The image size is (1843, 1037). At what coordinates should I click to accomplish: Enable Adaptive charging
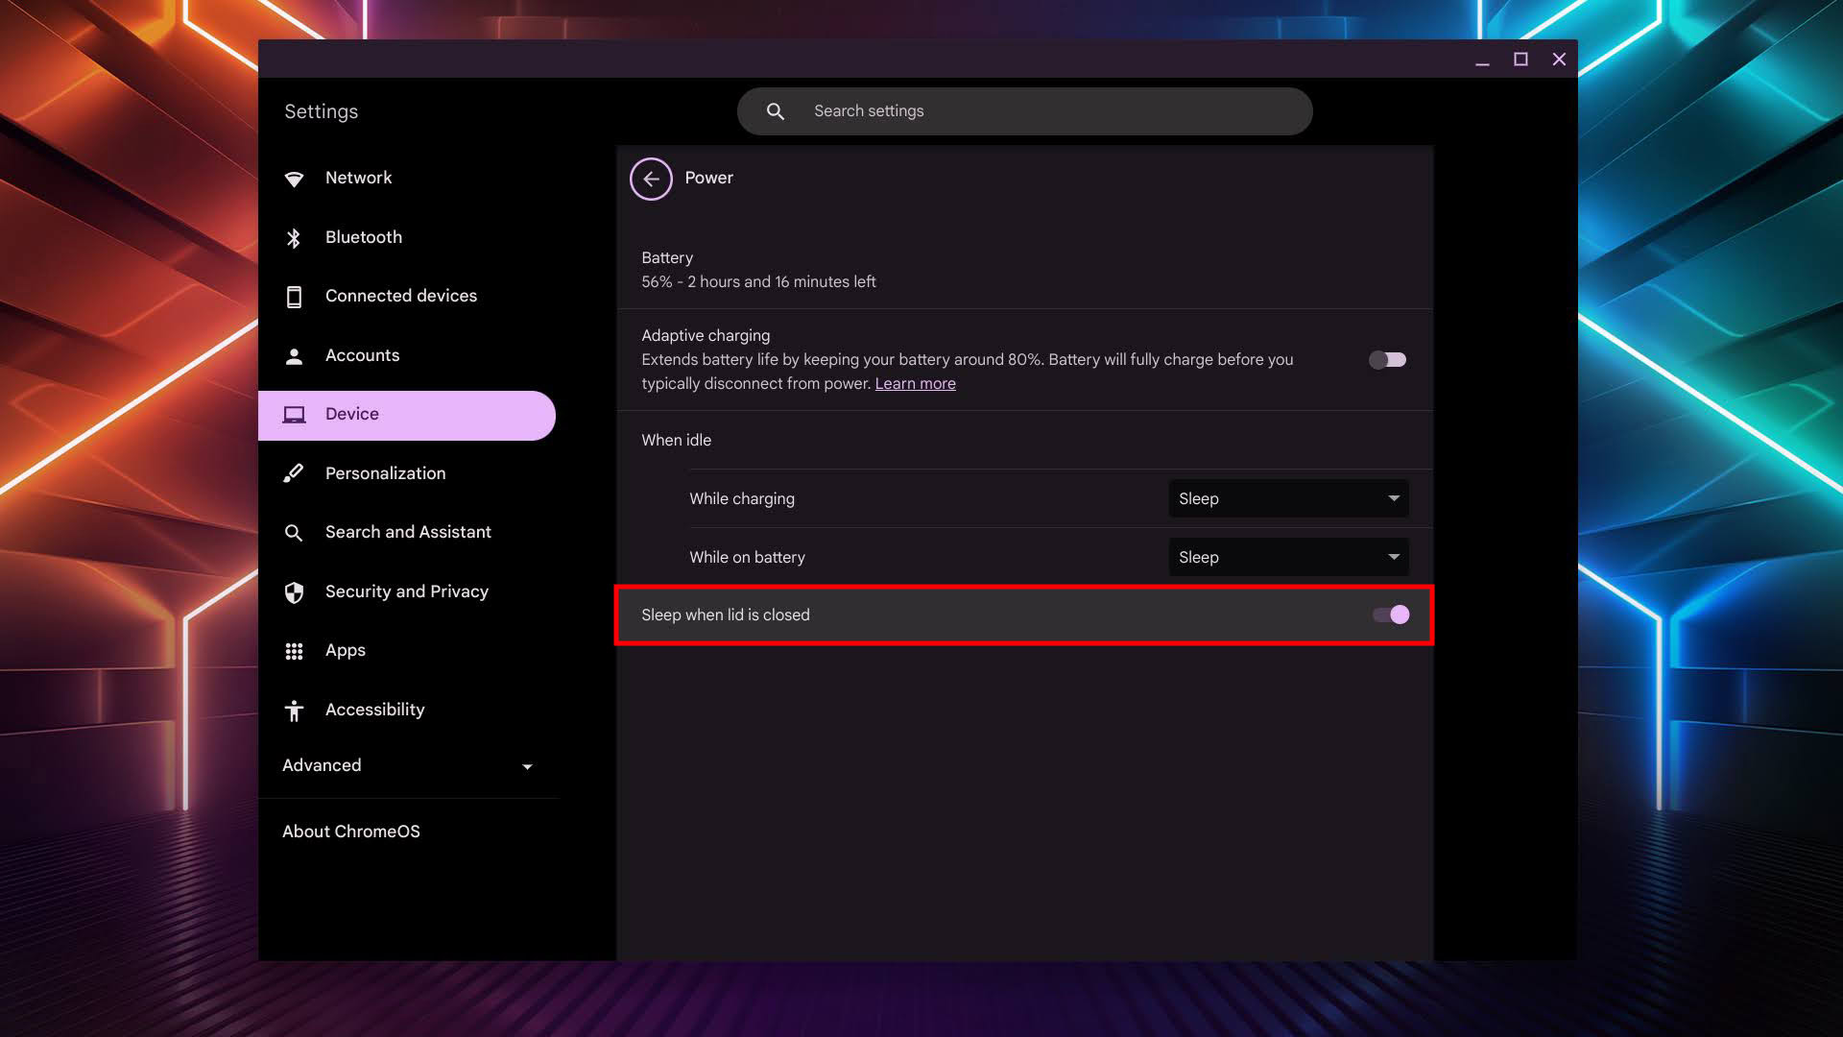point(1387,359)
